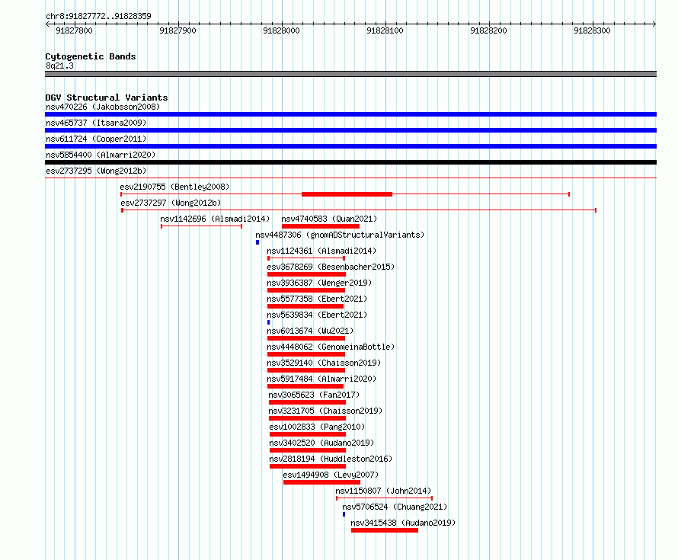The width and height of the screenshot is (678, 560).
Task: Click nsv1142696 (Alsmadi2014) label
Action: point(215,219)
